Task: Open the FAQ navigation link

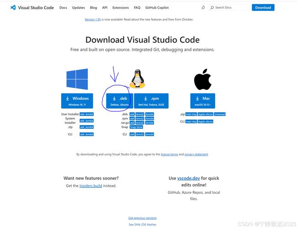Action: tap(137, 8)
